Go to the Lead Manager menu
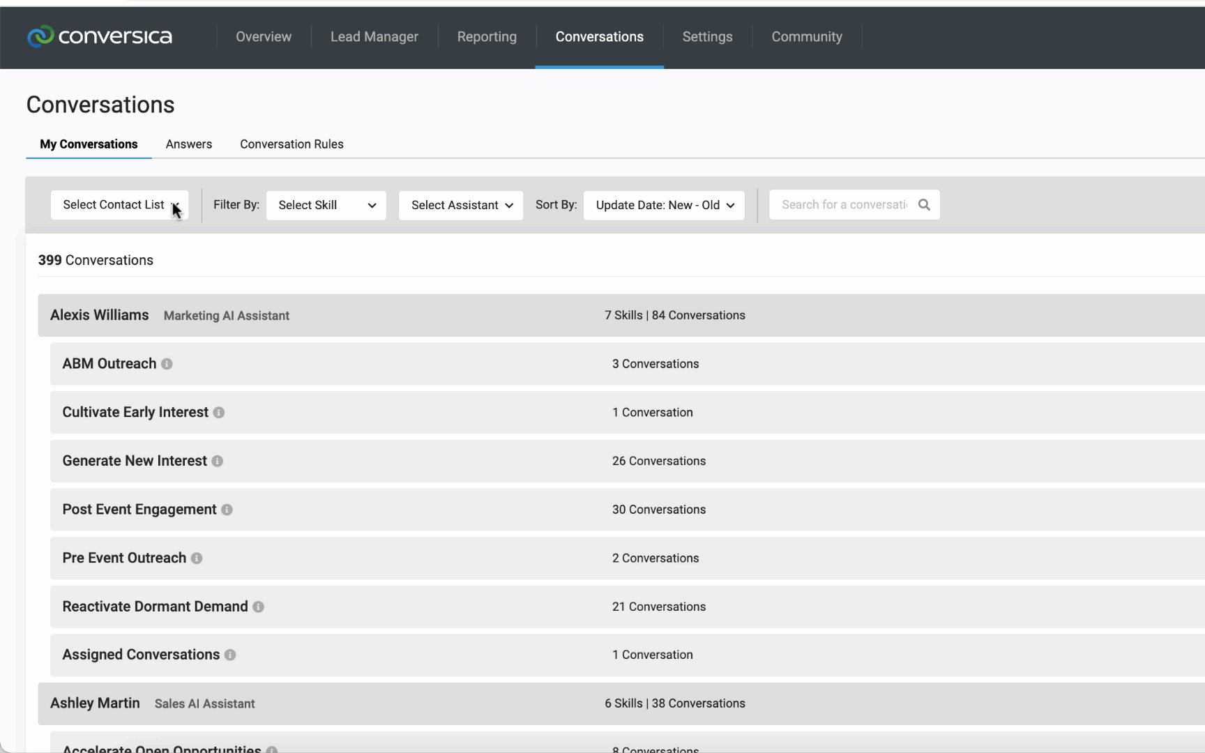Viewport: 1205px width, 753px height. click(x=374, y=37)
